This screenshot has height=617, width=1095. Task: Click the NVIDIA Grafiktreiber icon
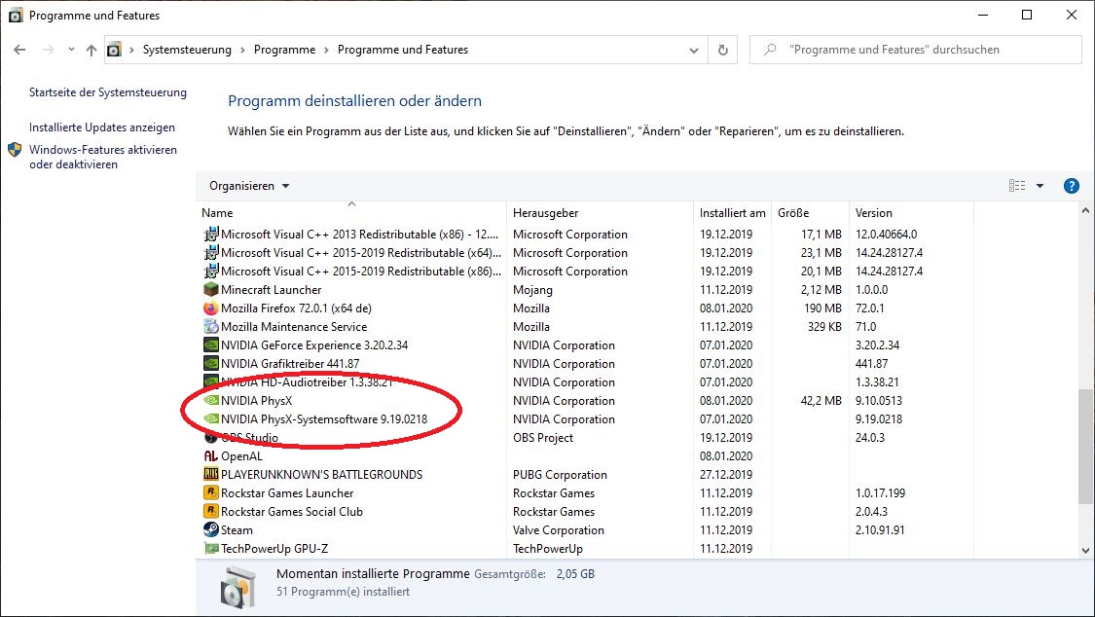click(x=211, y=363)
